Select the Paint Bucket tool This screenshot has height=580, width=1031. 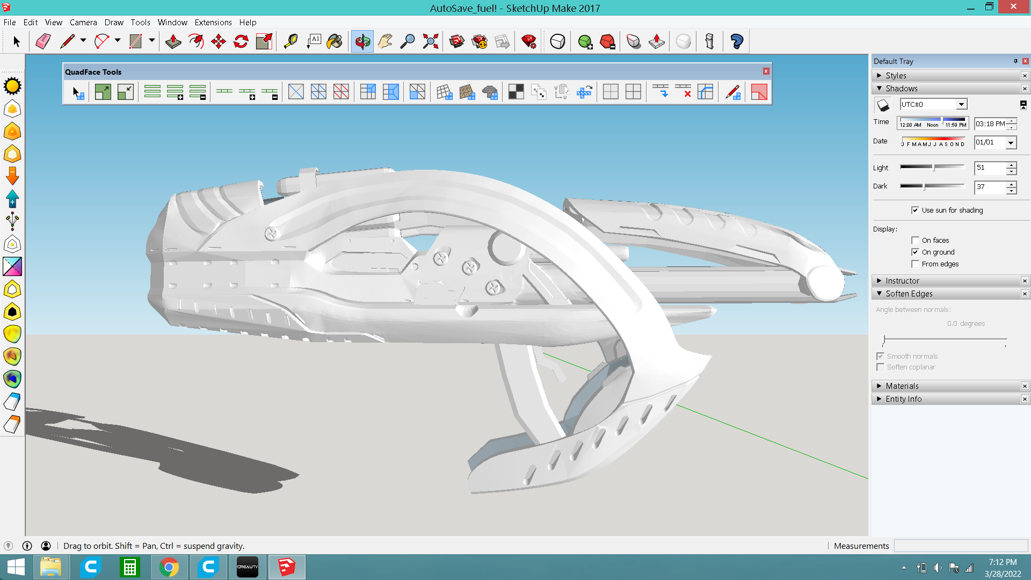pos(335,41)
